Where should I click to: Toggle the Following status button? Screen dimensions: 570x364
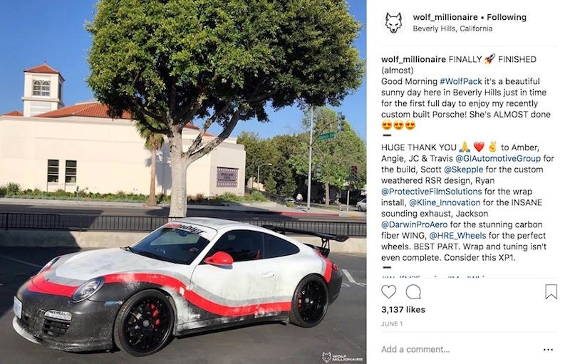click(507, 17)
